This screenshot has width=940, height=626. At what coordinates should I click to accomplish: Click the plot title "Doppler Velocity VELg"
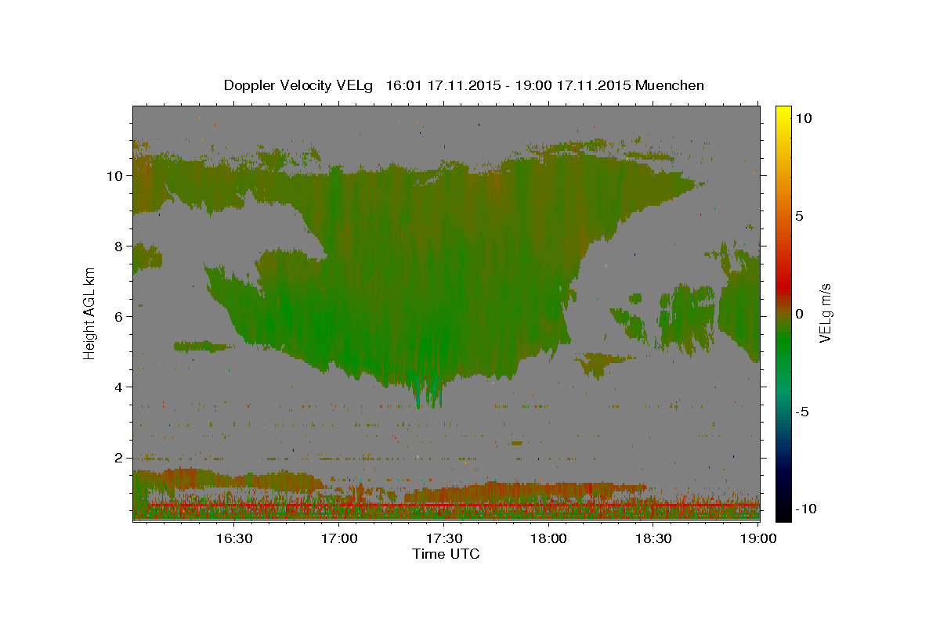(x=299, y=85)
